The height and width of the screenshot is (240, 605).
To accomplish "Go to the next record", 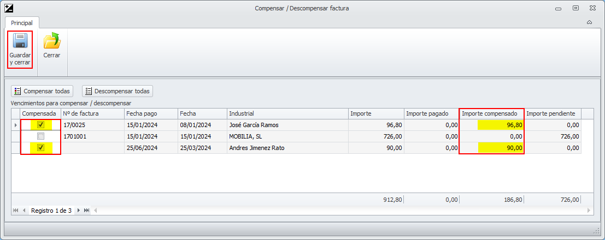I will (79, 211).
